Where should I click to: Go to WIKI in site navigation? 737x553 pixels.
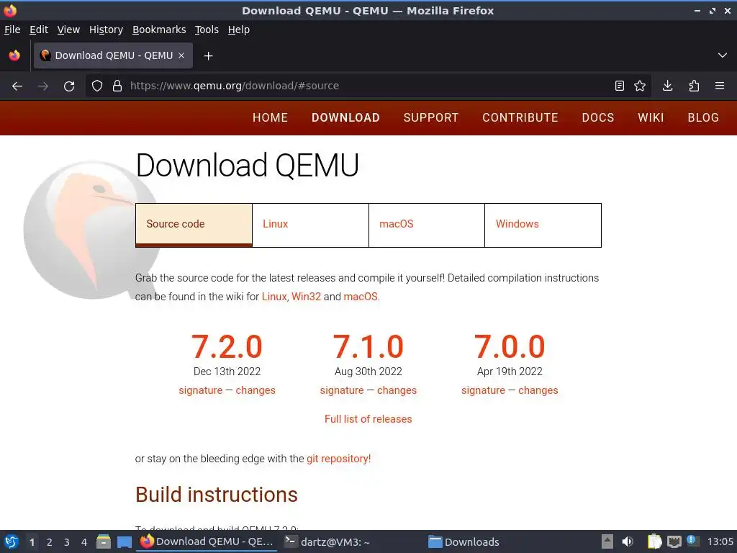(651, 117)
